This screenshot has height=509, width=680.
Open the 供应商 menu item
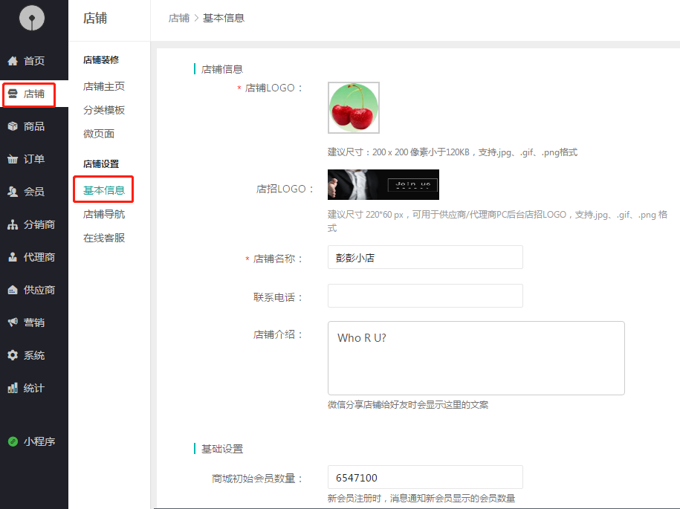[x=39, y=290]
